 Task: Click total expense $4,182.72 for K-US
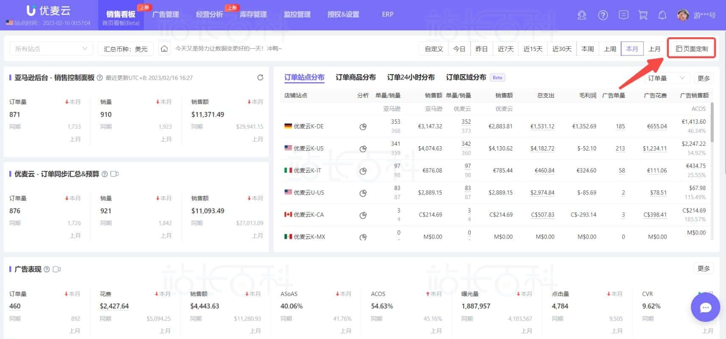[x=542, y=148]
